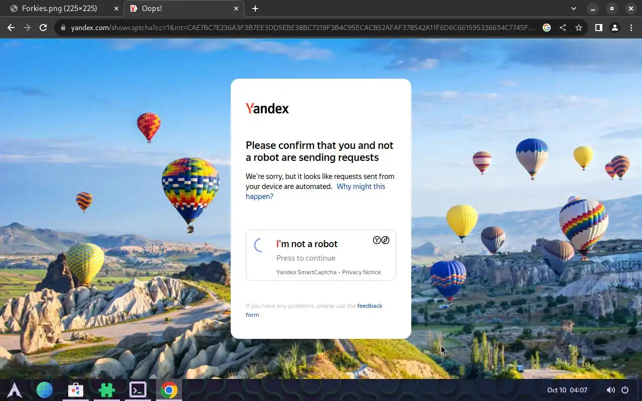Open the Arch-style launcher menu
642x401 pixels.
[x=14, y=390]
